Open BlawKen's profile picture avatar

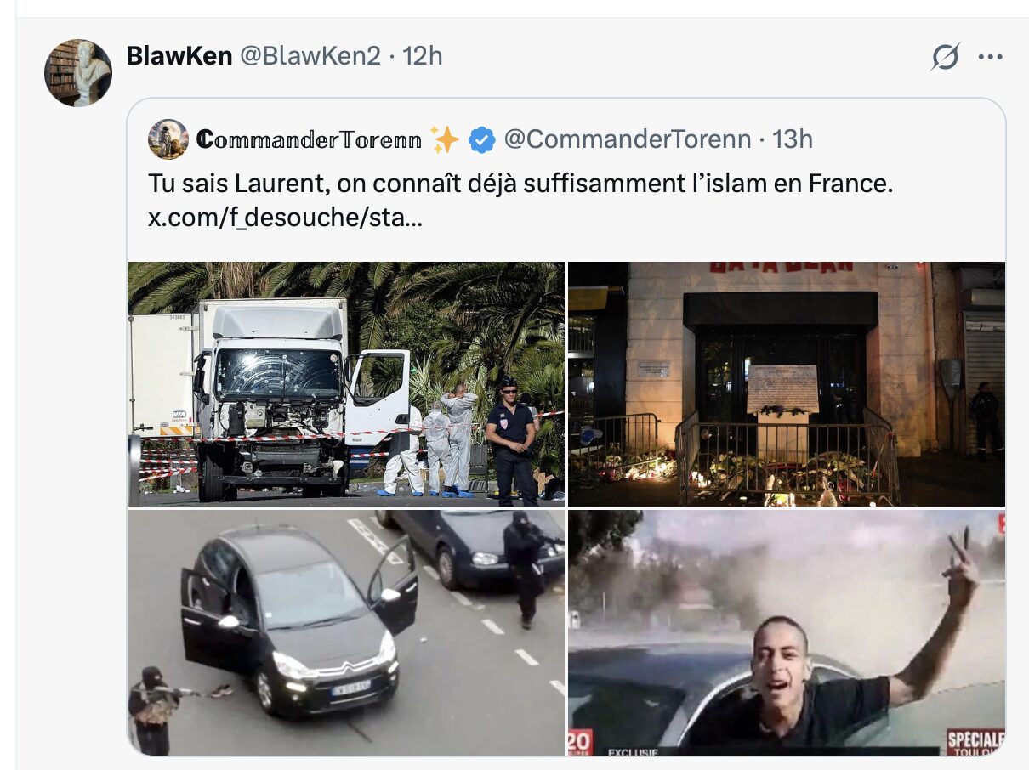coord(78,72)
